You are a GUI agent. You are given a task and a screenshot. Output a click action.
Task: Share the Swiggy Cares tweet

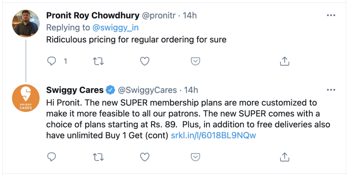click(x=284, y=157)
